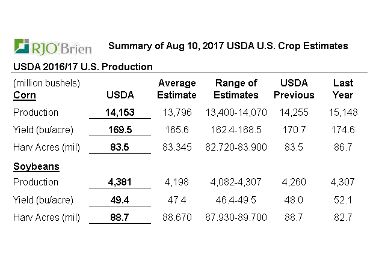This screenshot has height=258, width=379.
Task: Click the RJO'Brien logo icon
Action: (x=22, y=46)
